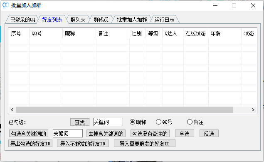Focus the keyword field next to 查找
Image resolution: width=264 pixels, height=162 pixels.
[x=108, y=122]
